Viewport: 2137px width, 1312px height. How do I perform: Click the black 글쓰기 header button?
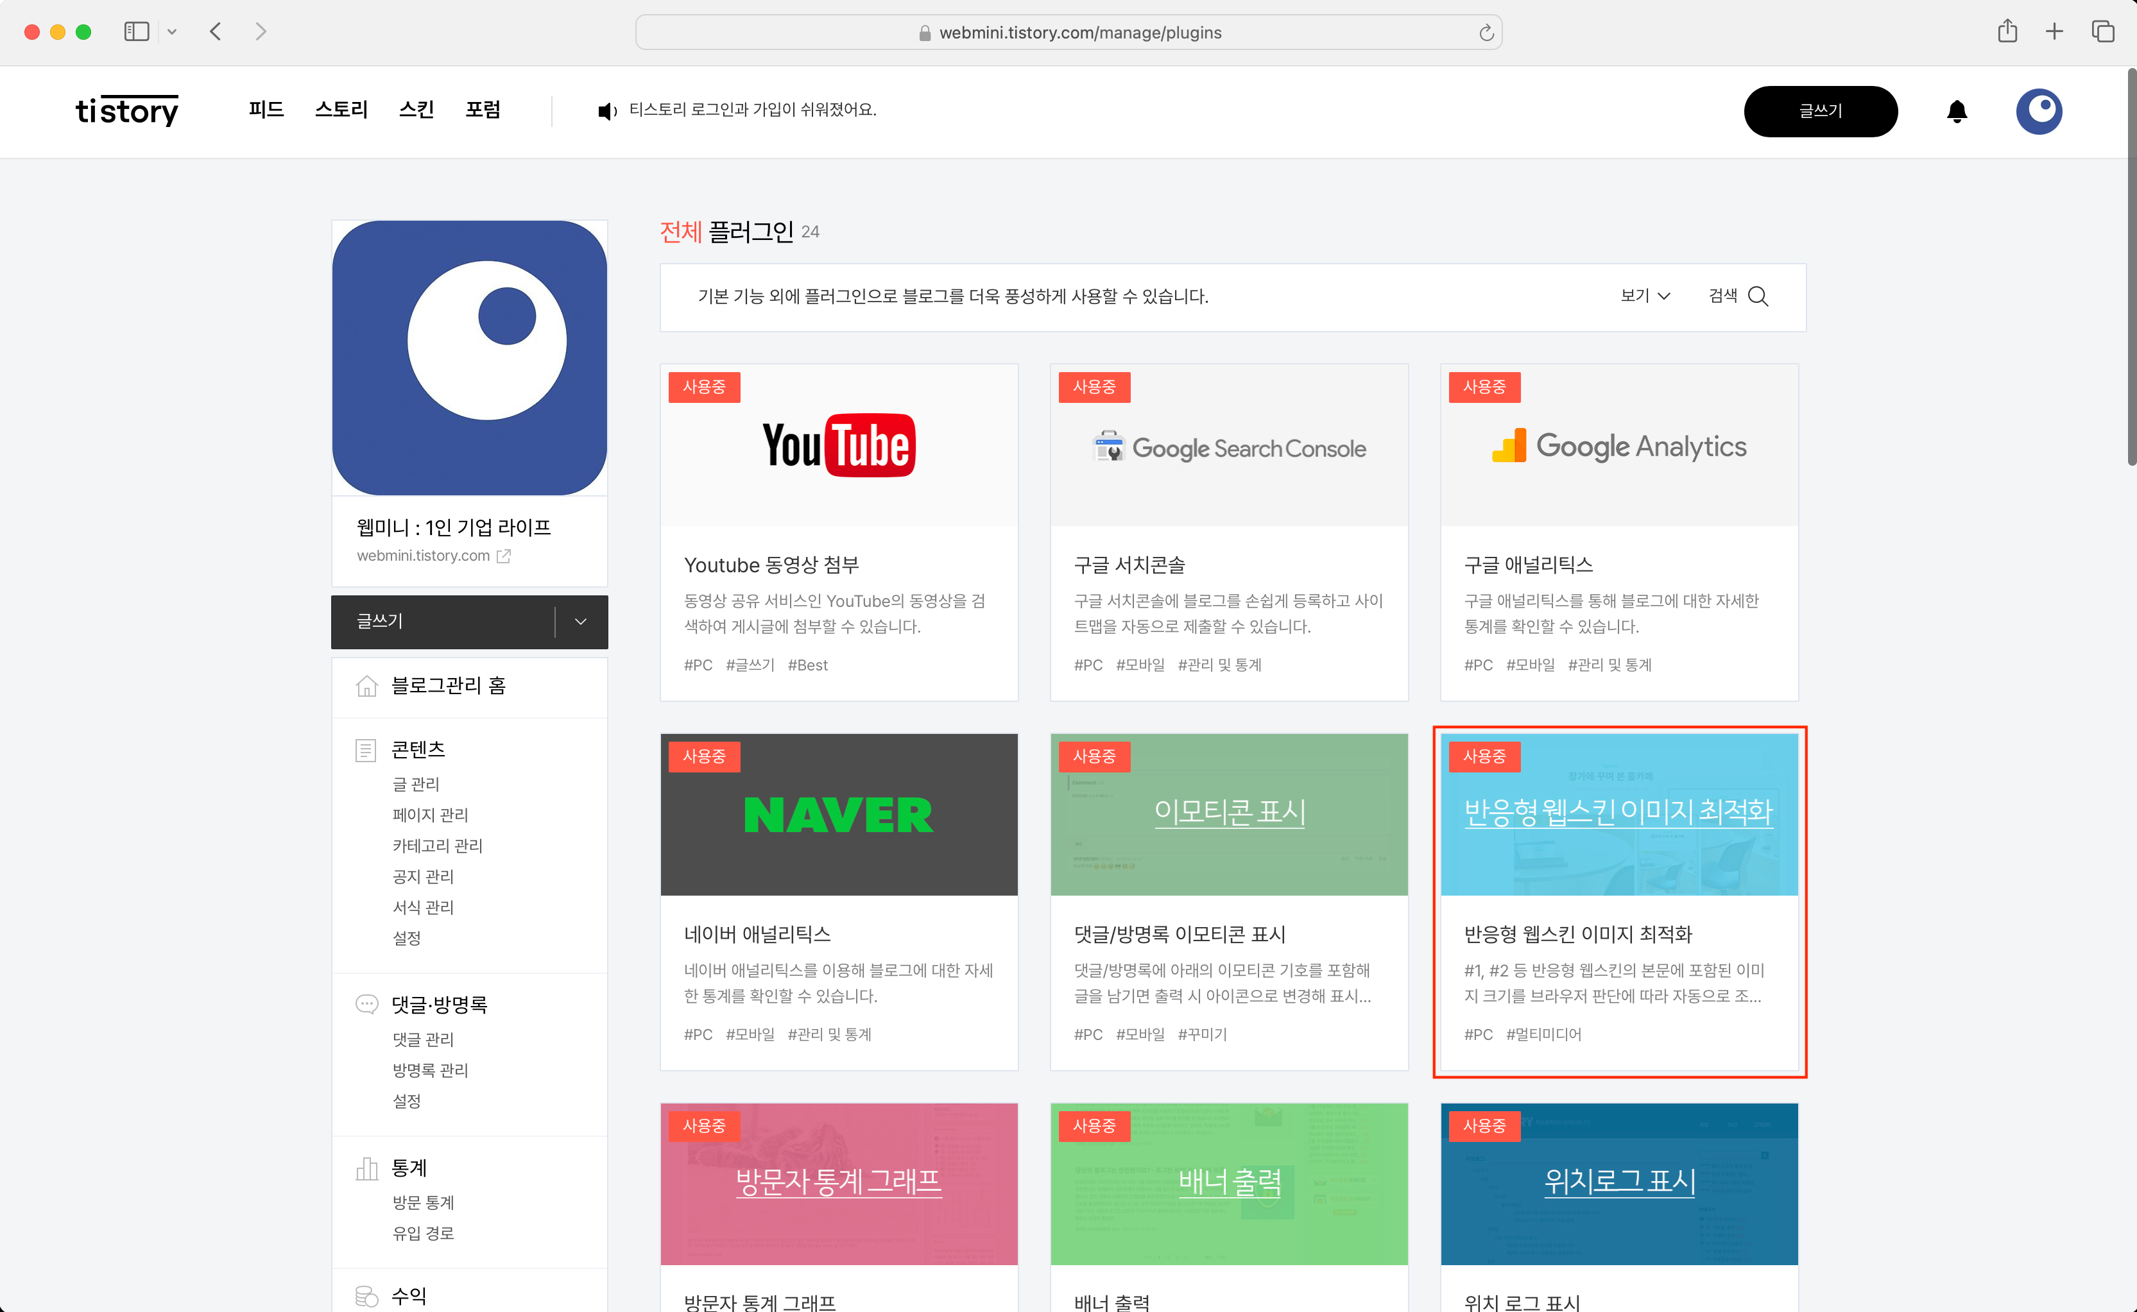1820,111
